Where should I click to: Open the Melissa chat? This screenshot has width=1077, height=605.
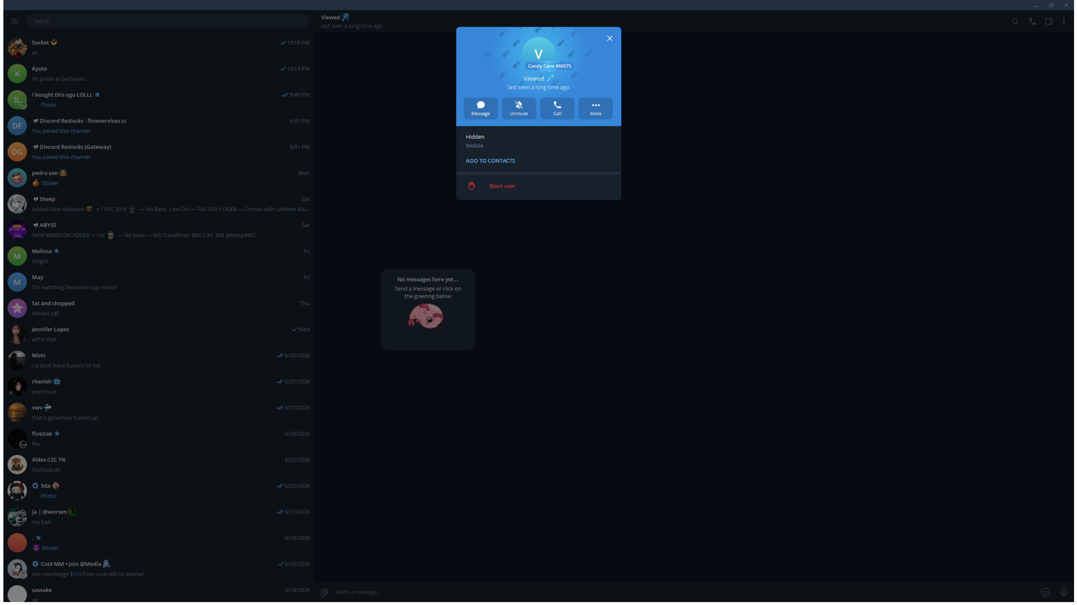click(159, 256)
